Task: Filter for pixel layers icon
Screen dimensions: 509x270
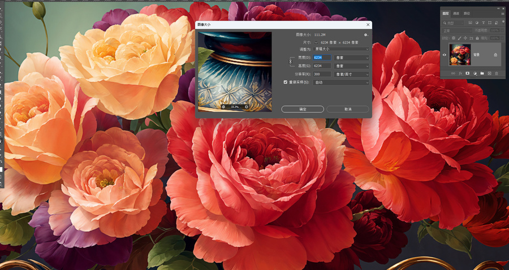Action: (470, 23)
